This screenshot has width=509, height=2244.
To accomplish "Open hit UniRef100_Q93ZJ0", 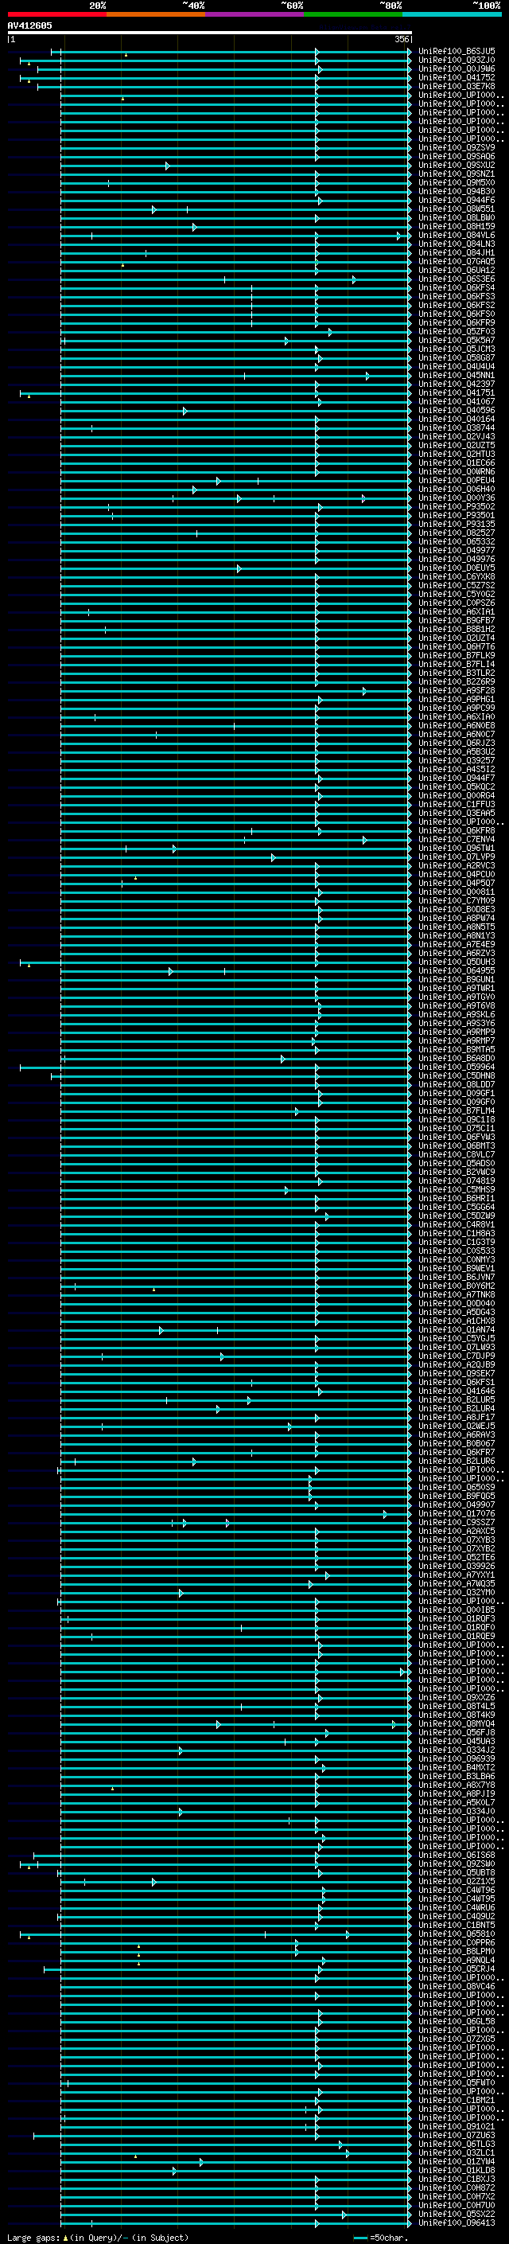I will [457, 60].
